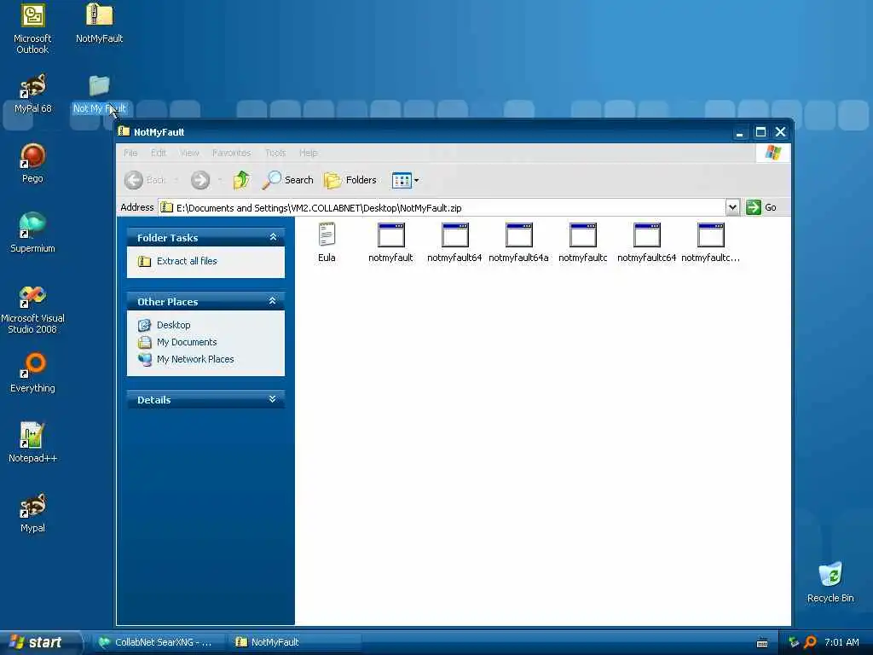Click the Back navigation button
The height and width of the screenshot is (655, 873).
(x=145, y=180)
